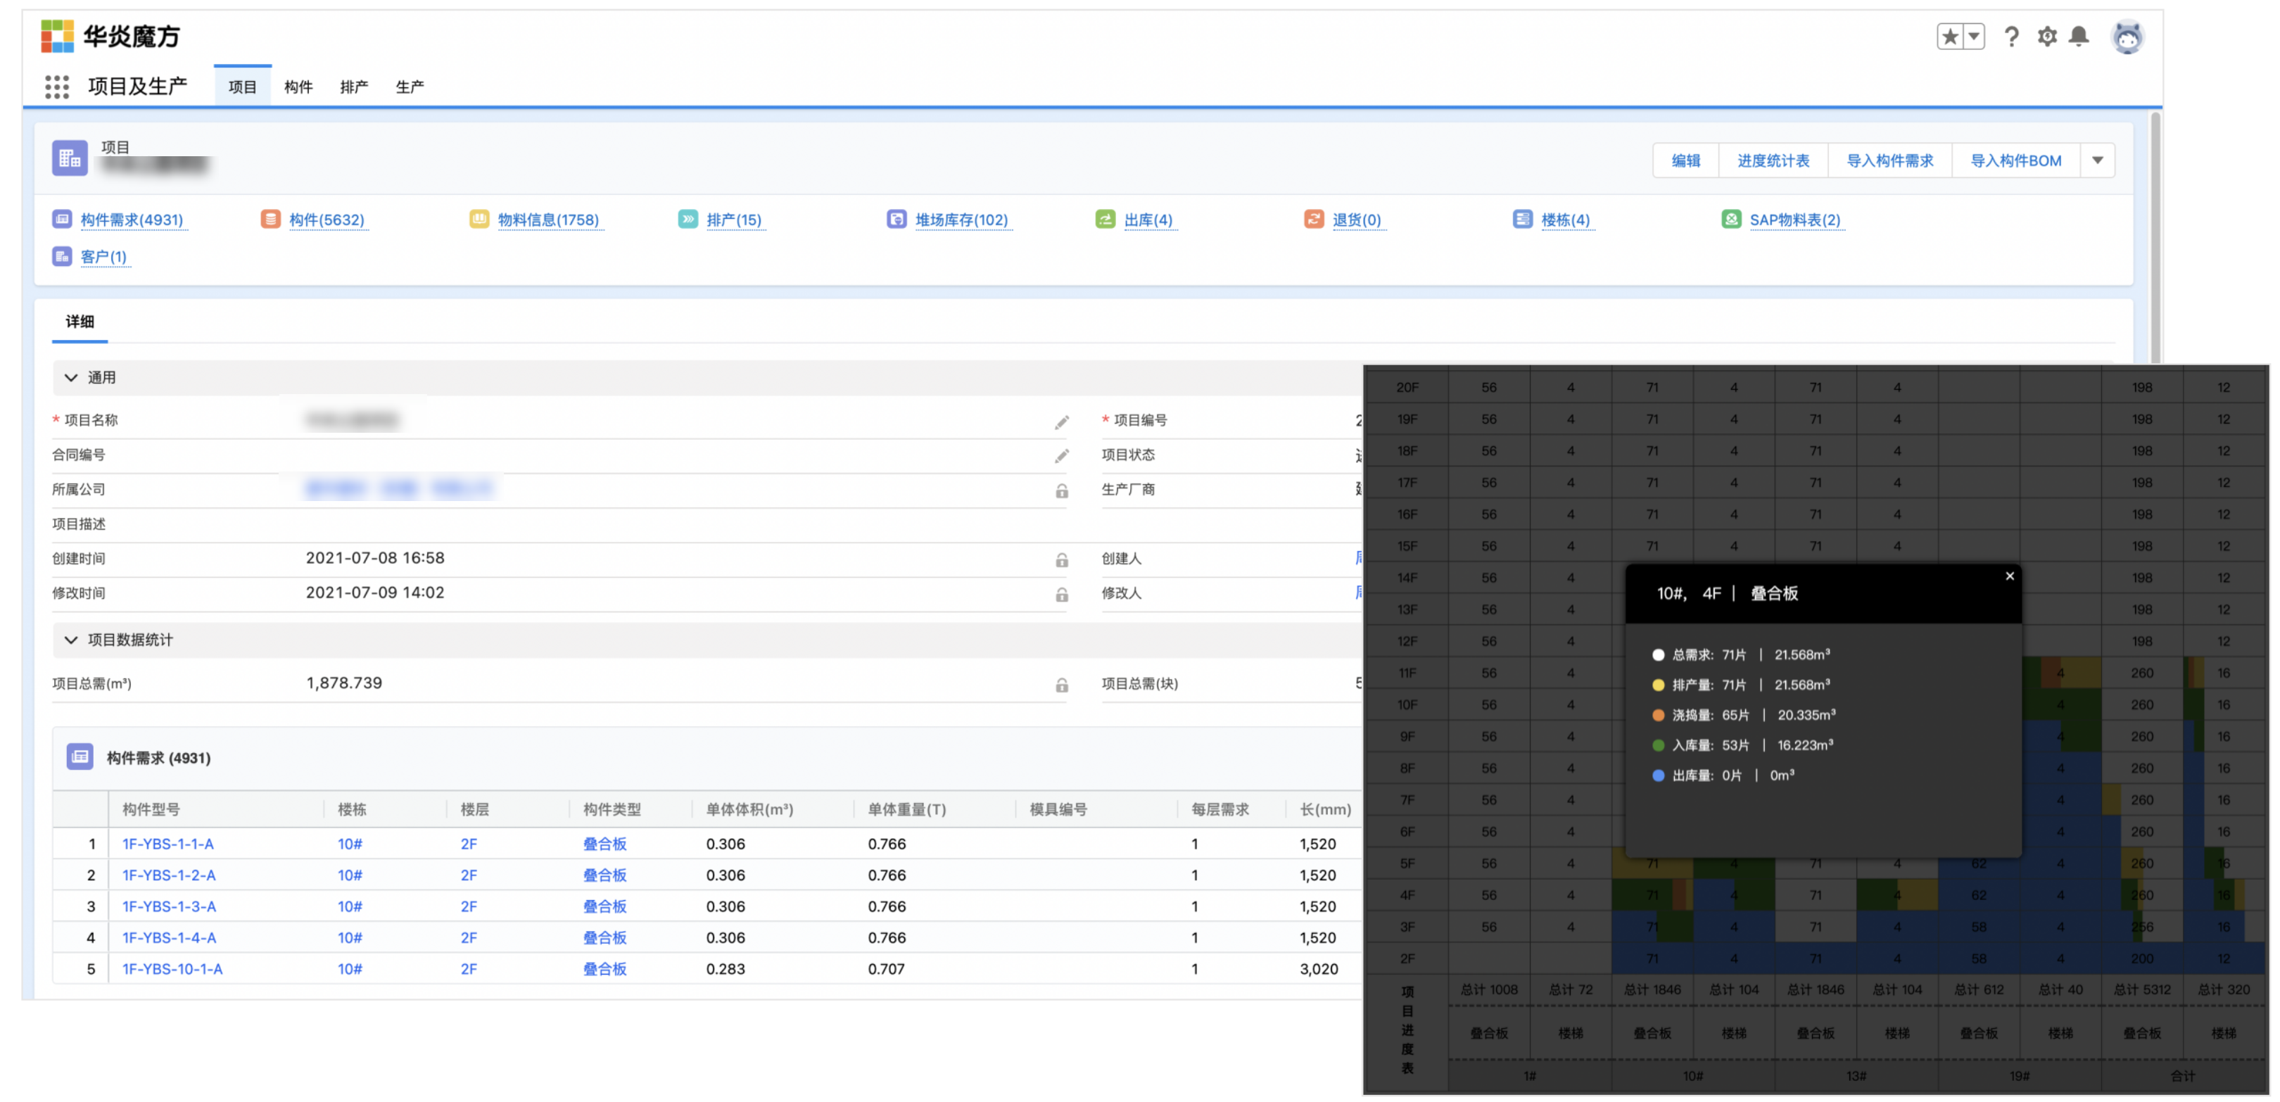The width and height of the screenshot is (2280, 1102).
Task: Open the SAP物料表(2) related link
Action: (1795, 220)
